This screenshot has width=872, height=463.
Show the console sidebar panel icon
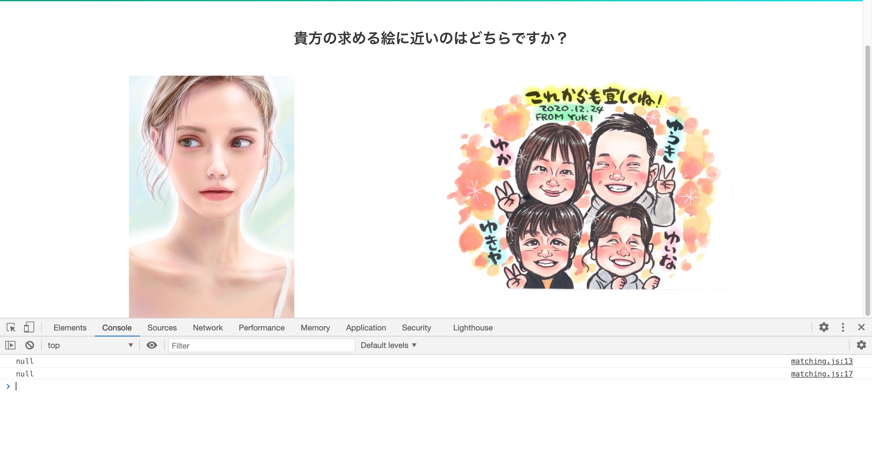11,345
